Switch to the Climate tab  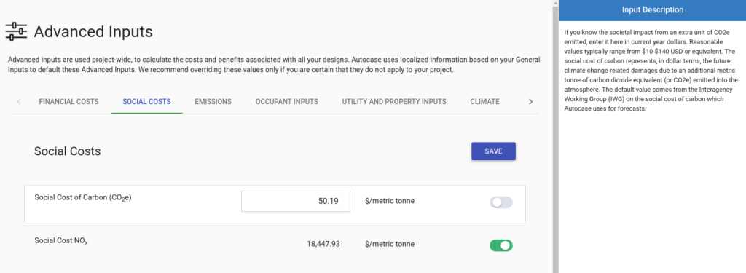tap(484, 101)
